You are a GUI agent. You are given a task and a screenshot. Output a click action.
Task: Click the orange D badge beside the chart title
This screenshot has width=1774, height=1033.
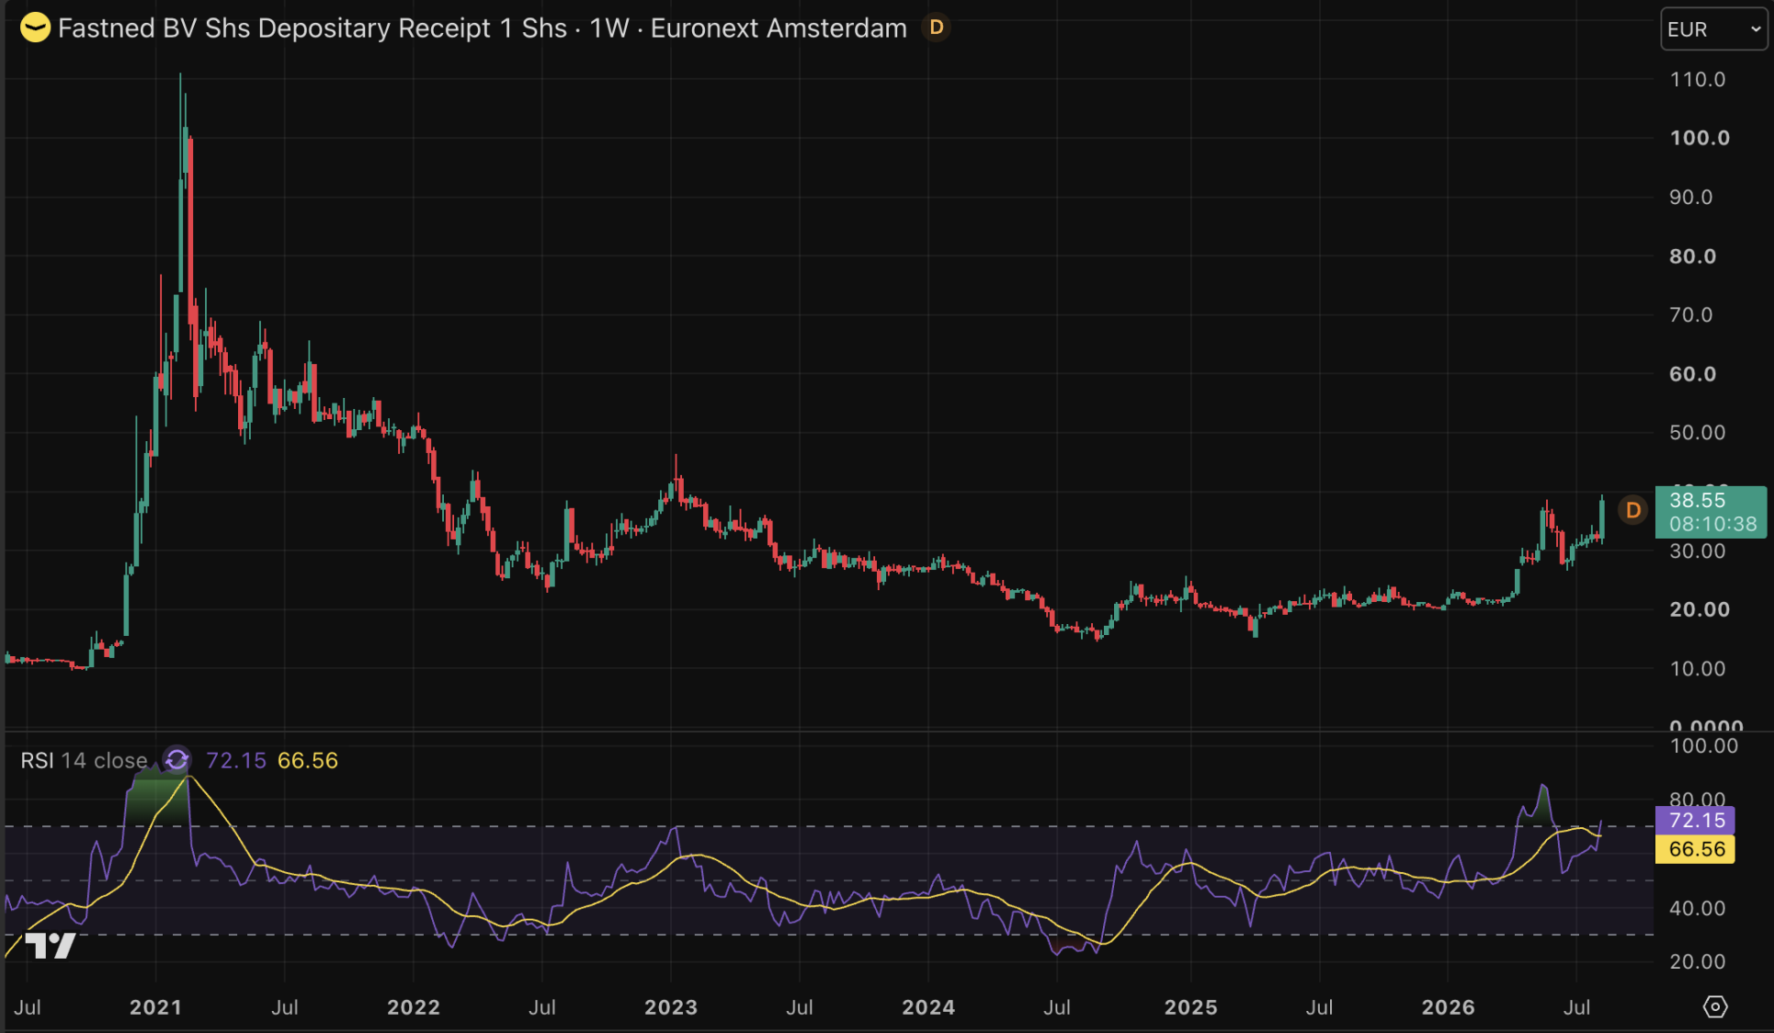pos(937,28)
